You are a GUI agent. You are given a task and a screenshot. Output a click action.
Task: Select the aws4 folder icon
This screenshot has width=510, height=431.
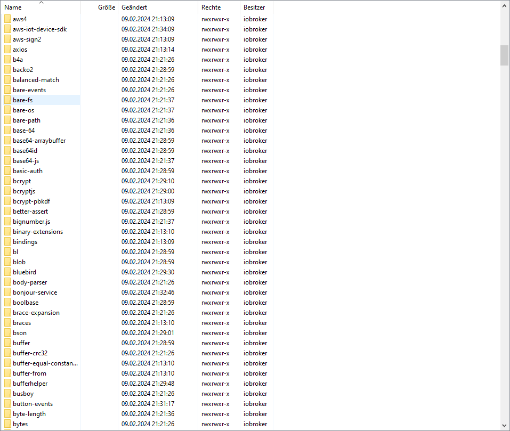[8, 19]
